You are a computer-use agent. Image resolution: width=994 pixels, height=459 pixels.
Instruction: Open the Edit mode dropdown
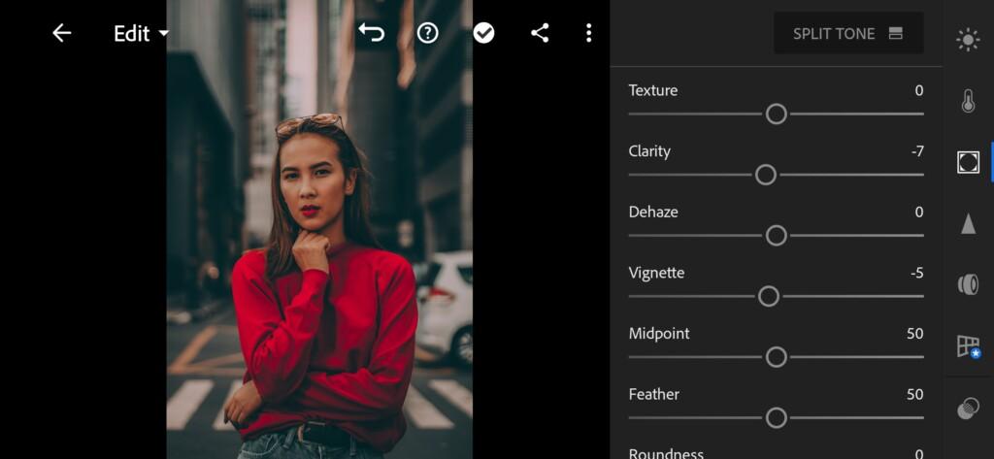point(142,34)
